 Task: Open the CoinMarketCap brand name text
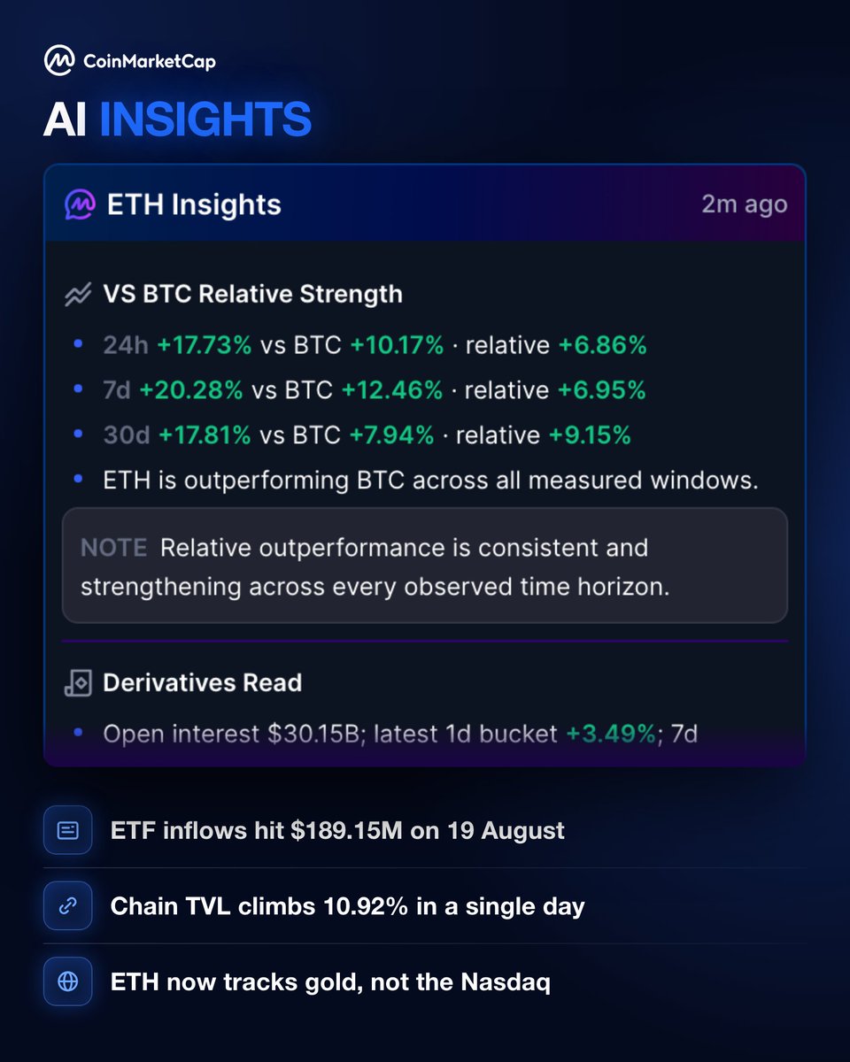pyautogui.click(x=149, y=61)
